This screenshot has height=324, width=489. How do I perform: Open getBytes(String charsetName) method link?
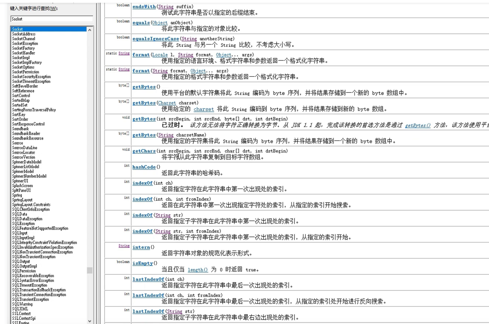(144, 135)
